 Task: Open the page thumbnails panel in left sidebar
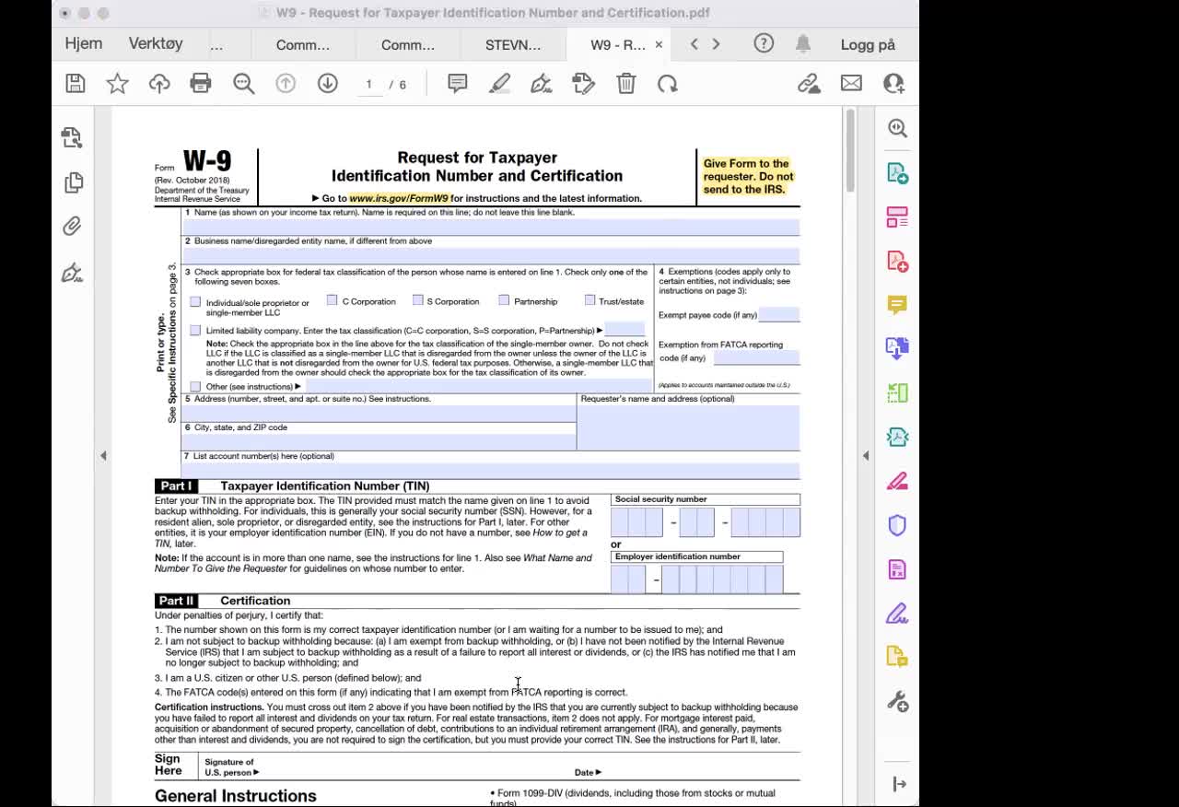point(74,182)
